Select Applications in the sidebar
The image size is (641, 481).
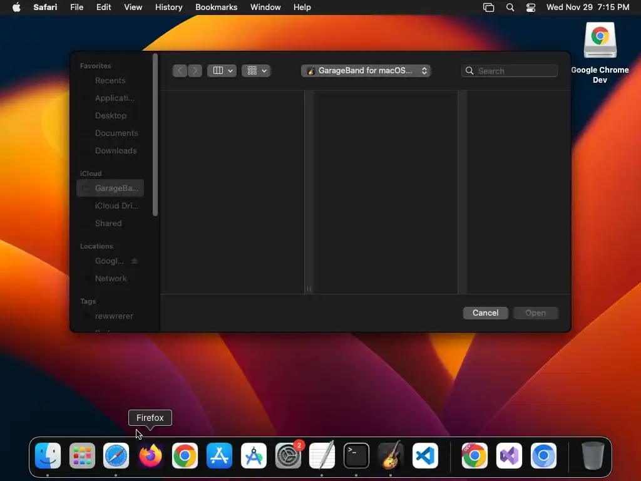[x=110, y=98]
